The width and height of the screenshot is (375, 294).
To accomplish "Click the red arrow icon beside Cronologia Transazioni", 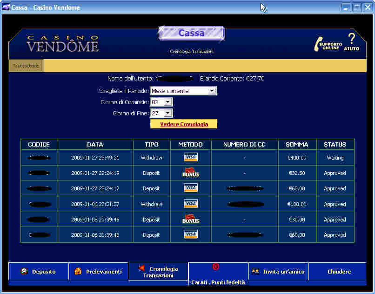I will tap(141, 268).
